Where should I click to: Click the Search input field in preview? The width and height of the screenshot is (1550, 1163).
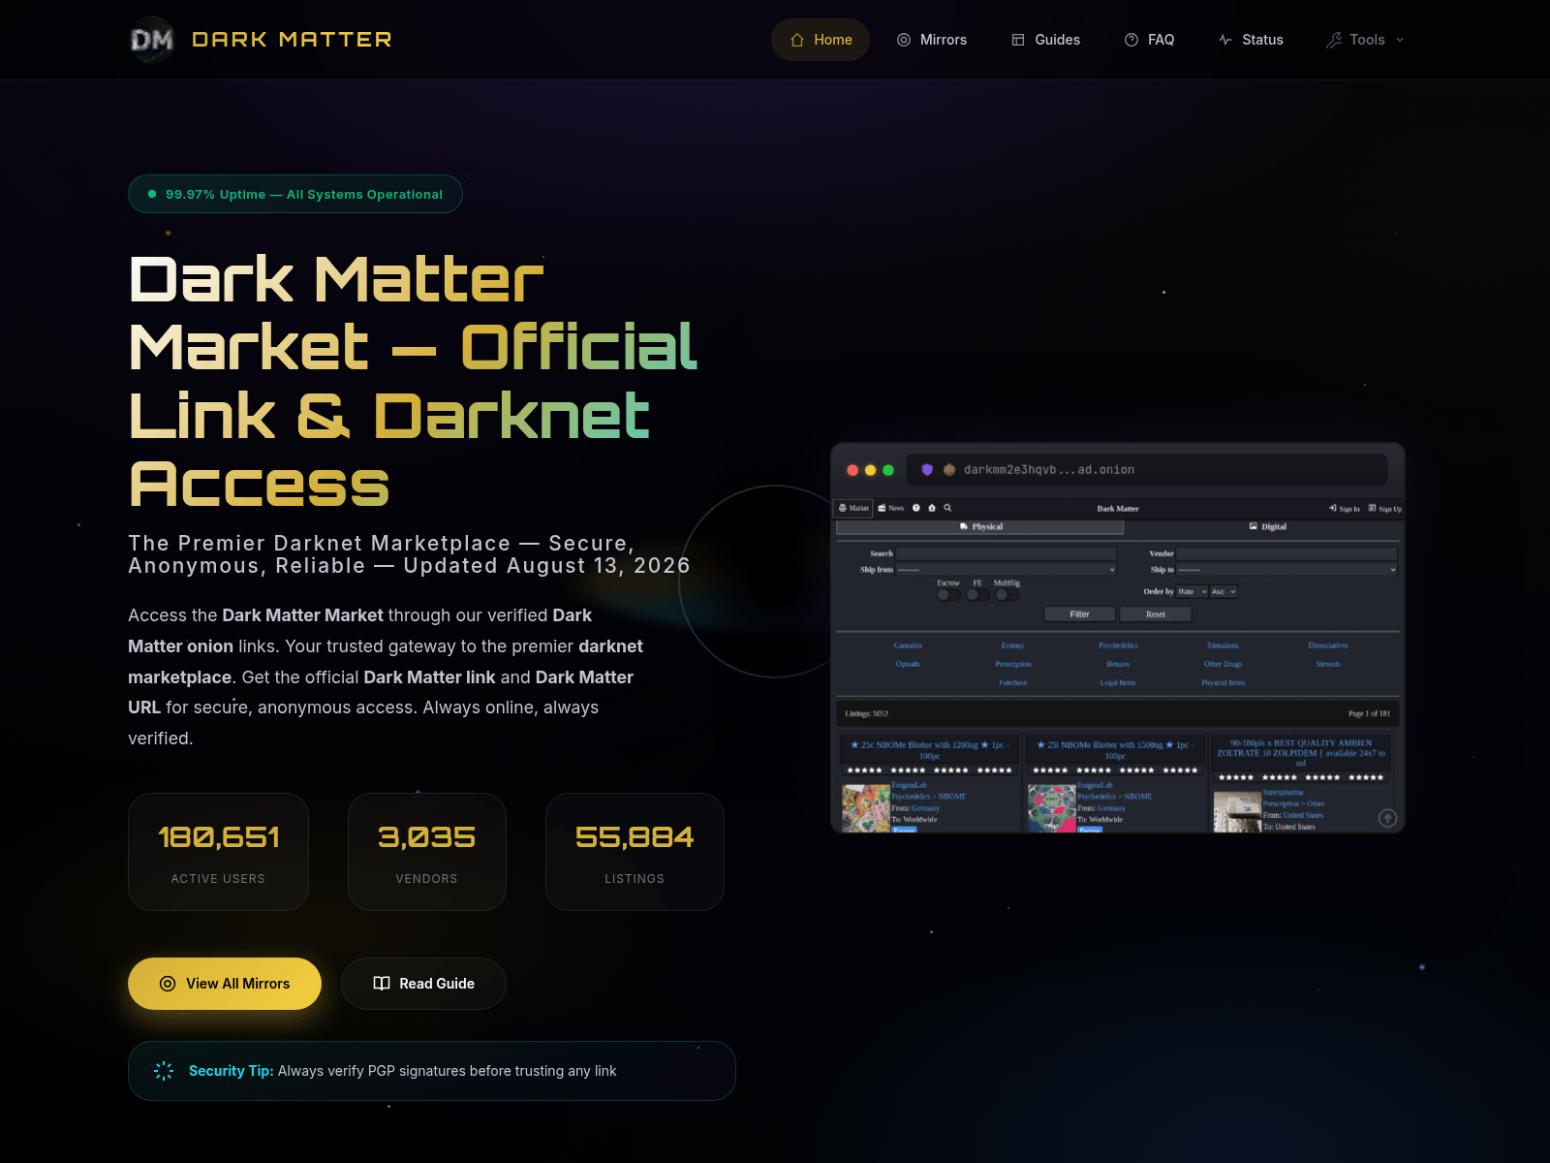coord(1007,553)
